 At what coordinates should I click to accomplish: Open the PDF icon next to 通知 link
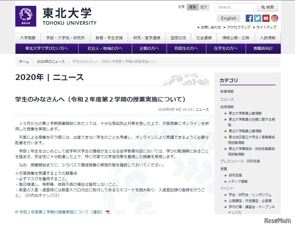point(108,211)
